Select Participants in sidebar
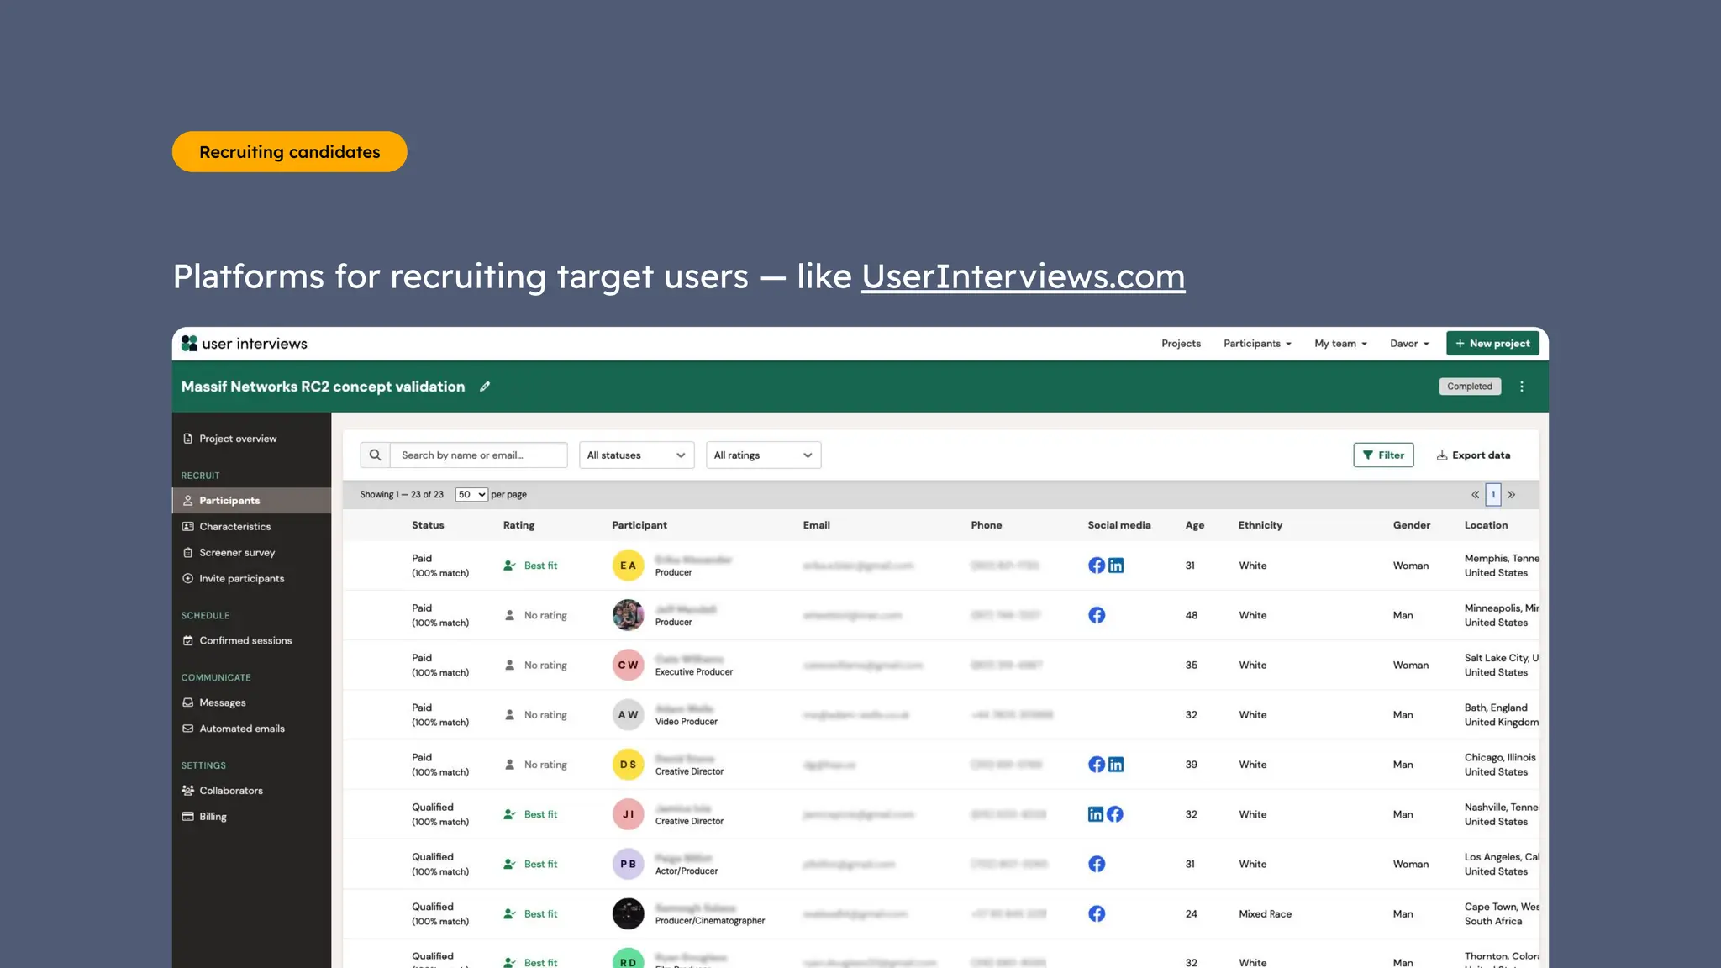 pyautogui.click(x=251, y=501)
